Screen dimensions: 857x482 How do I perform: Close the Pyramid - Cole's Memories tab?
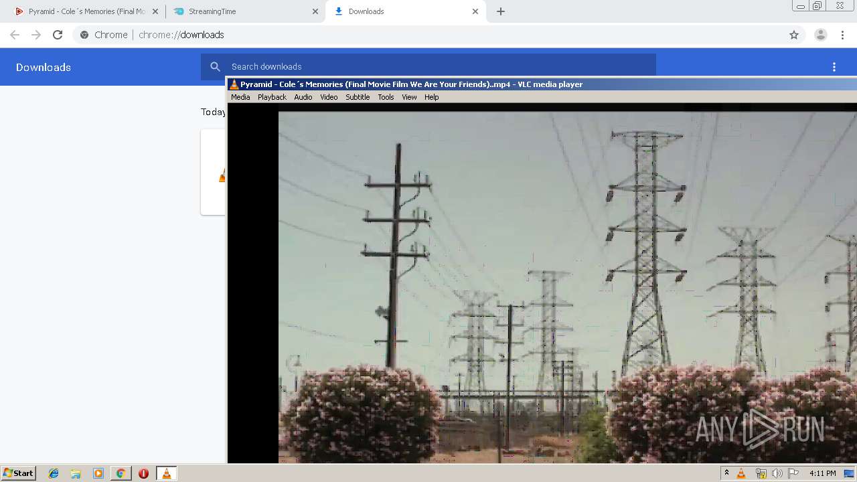point(155,11)
